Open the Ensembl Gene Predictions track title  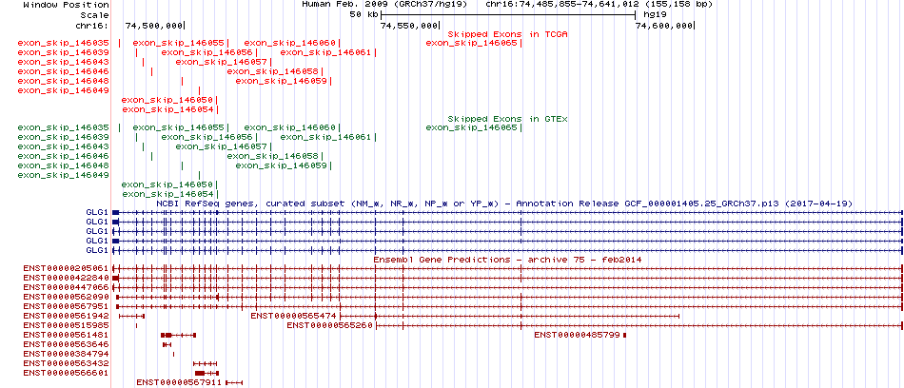pyautogui.click(x=508, y=260)
